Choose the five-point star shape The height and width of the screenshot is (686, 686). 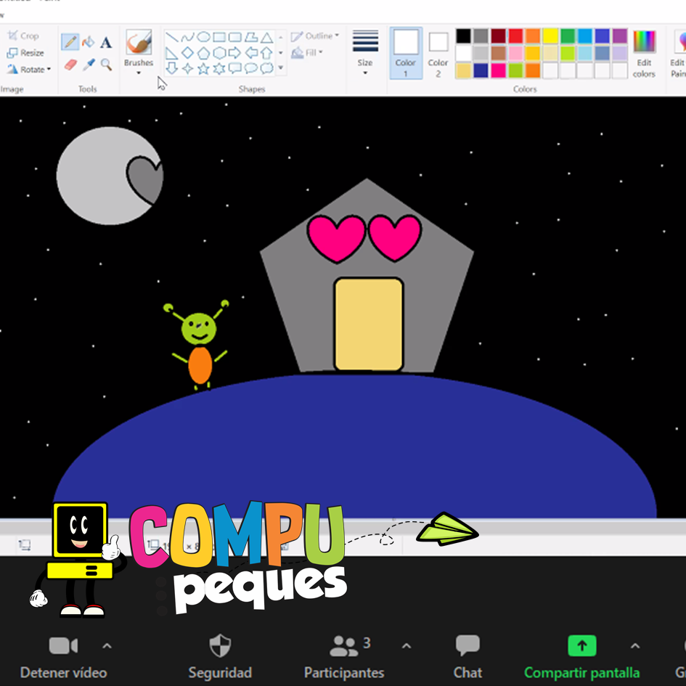[x=203, y=69]
